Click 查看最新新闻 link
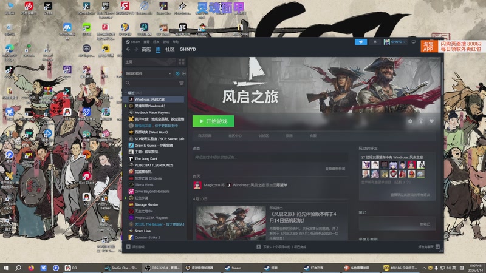This screenshot has height=273, width=486. [x=335, y=169]
